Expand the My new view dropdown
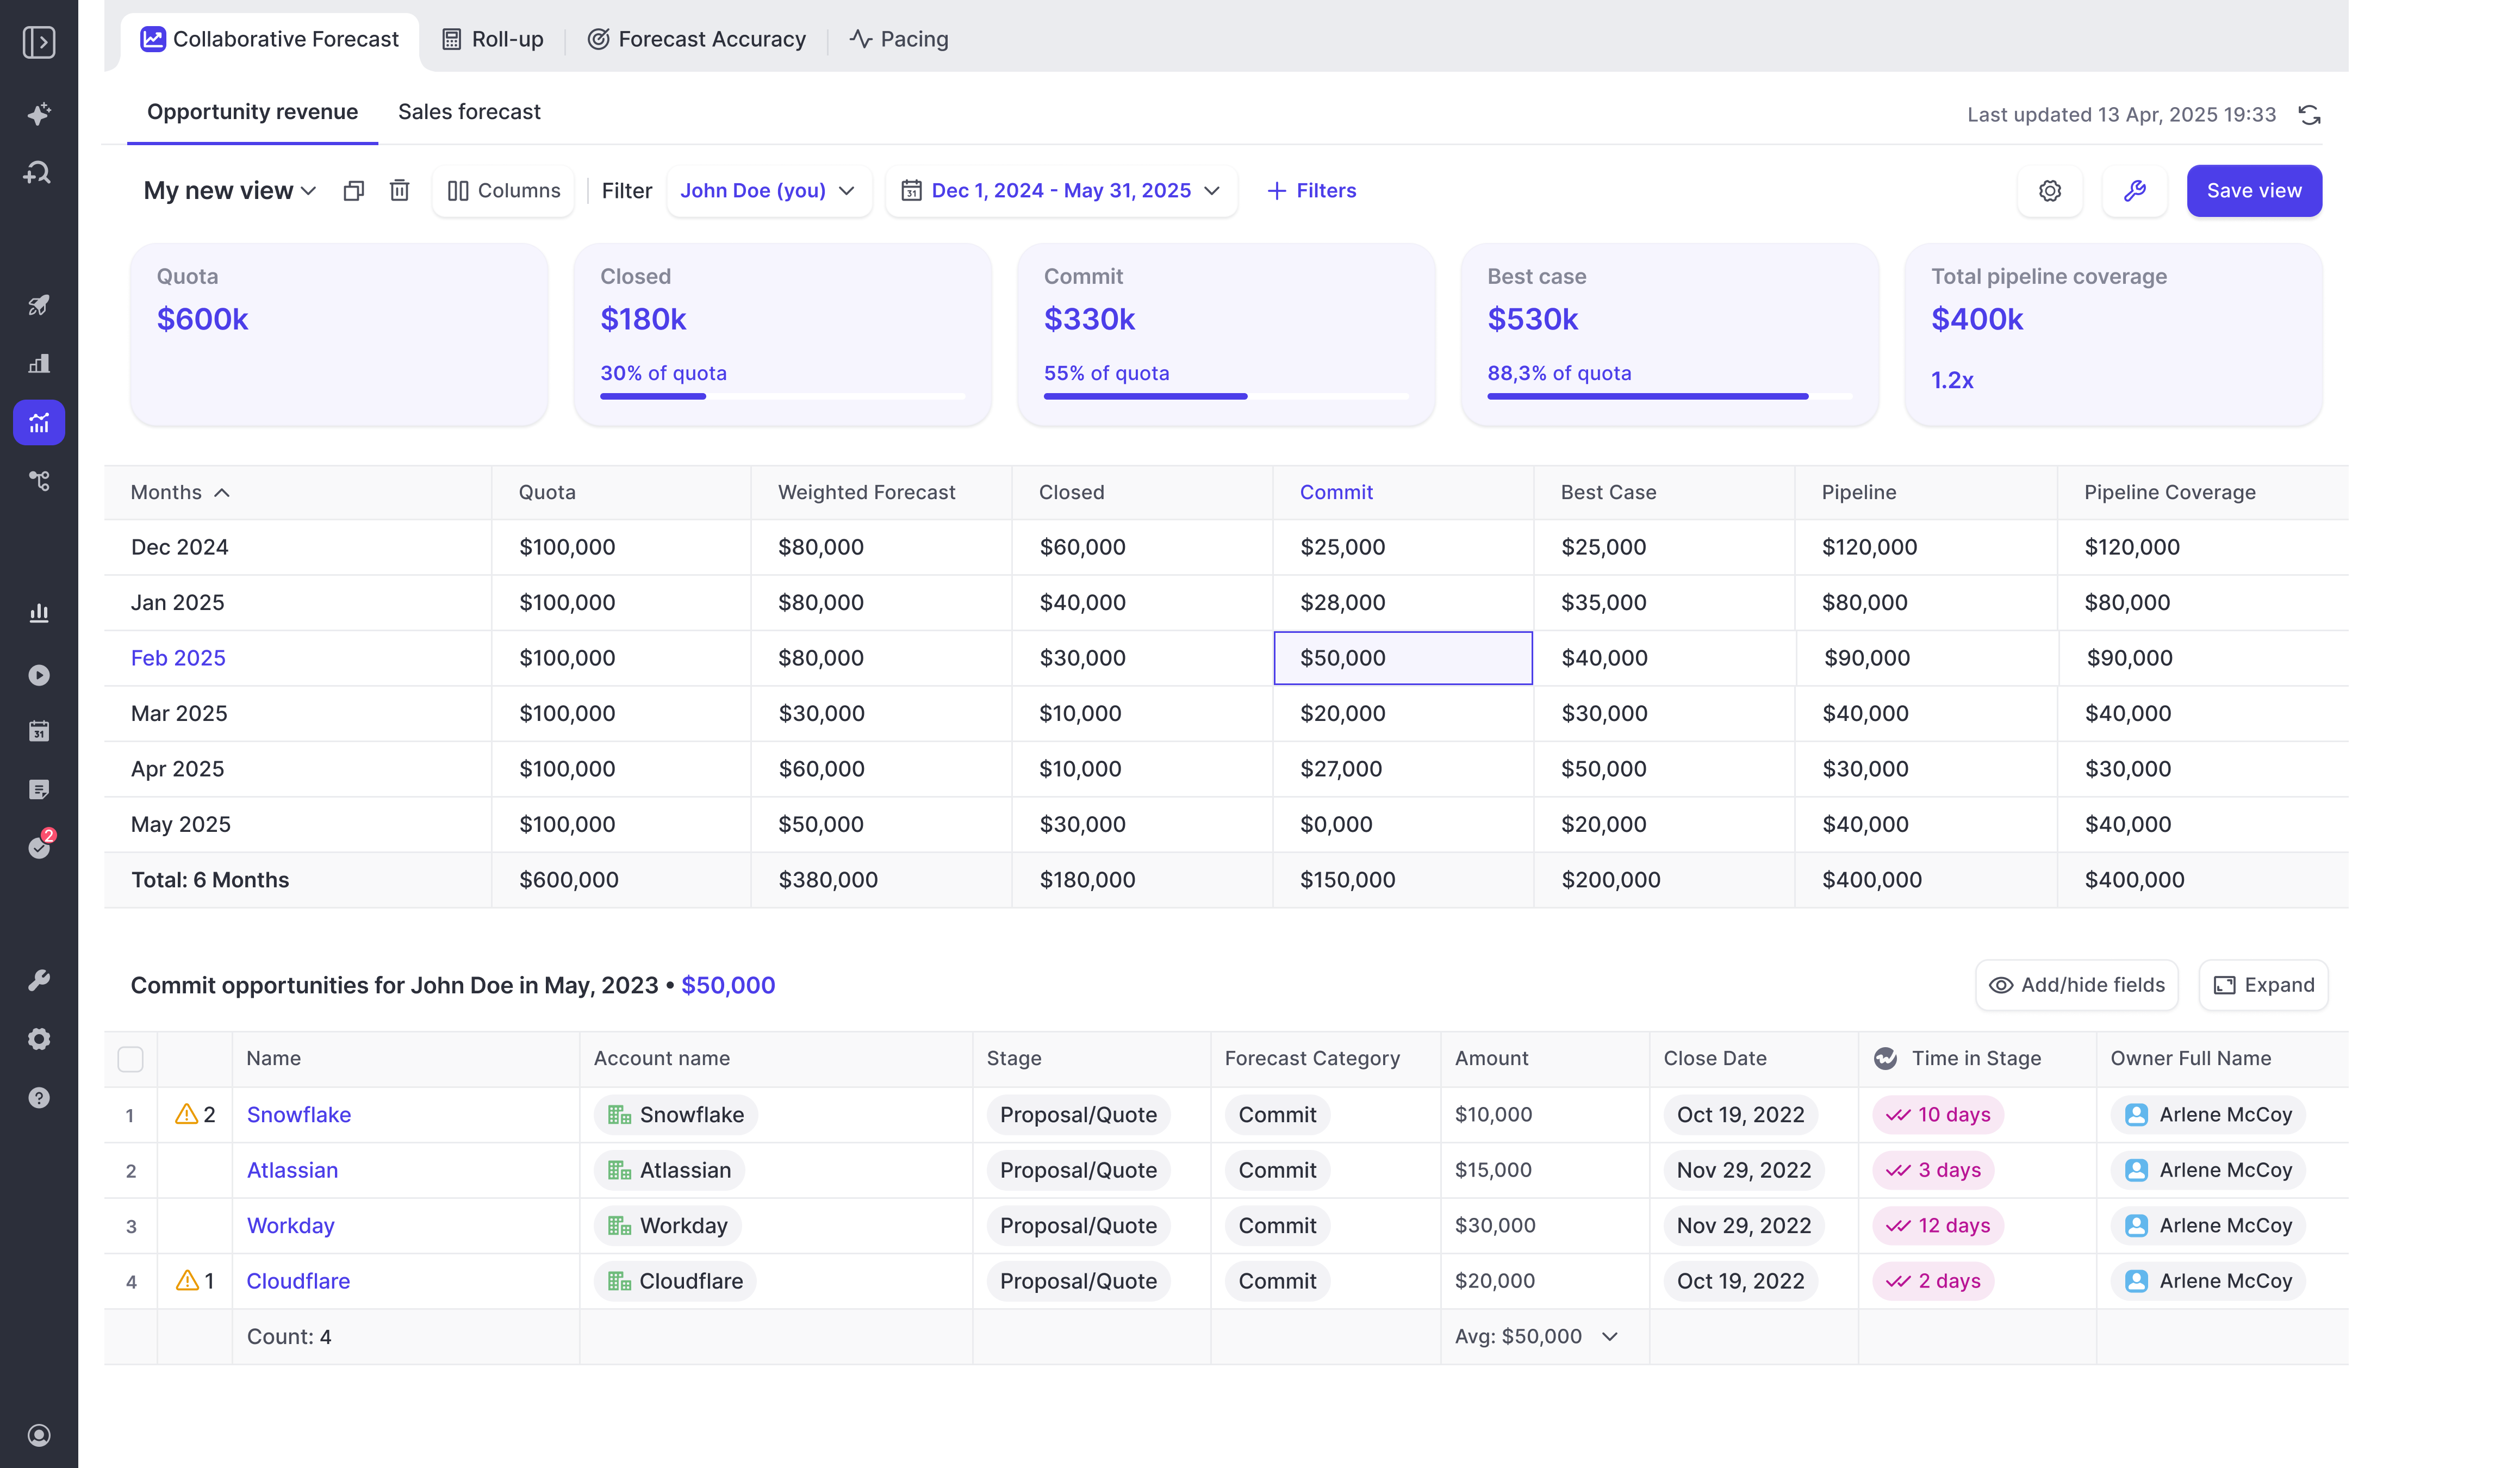This screenshot has height=1468, width=2520. pyautogui.click(x=230, y=191)
